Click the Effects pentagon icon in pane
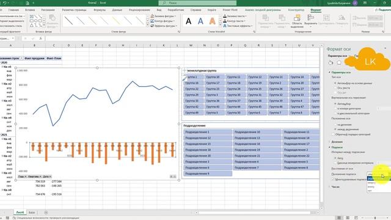This screenshot has width=391, height=220. (x=339, y=62)
